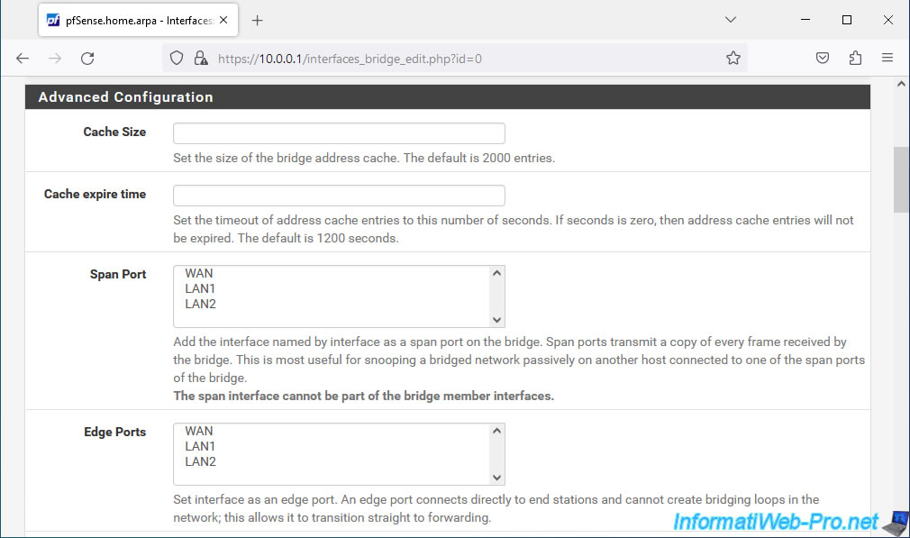Click Span Port list up arrow
The image size is (910, 538).
[496, 273]
